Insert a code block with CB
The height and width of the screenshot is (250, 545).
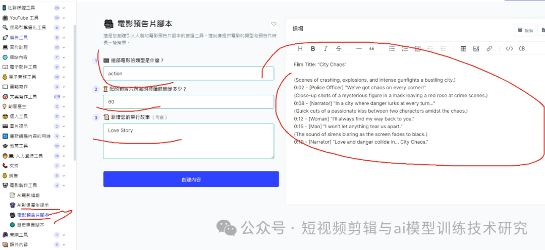tap(522, 48)
